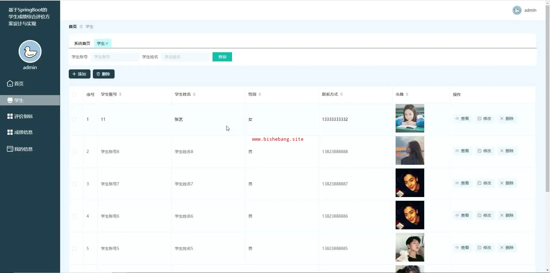
Task: View the student 张艺 row via 查看
Action: [x=462, y=119]
